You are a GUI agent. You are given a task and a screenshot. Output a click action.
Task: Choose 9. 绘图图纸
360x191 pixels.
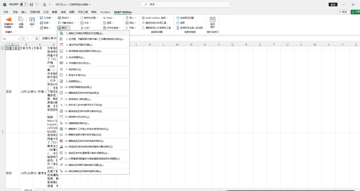click(x=93, y=81)
